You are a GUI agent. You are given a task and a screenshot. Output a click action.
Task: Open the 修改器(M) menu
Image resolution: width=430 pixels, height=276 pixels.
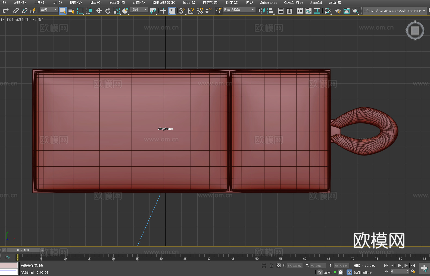pyautogui.click(x=117, y=2)
